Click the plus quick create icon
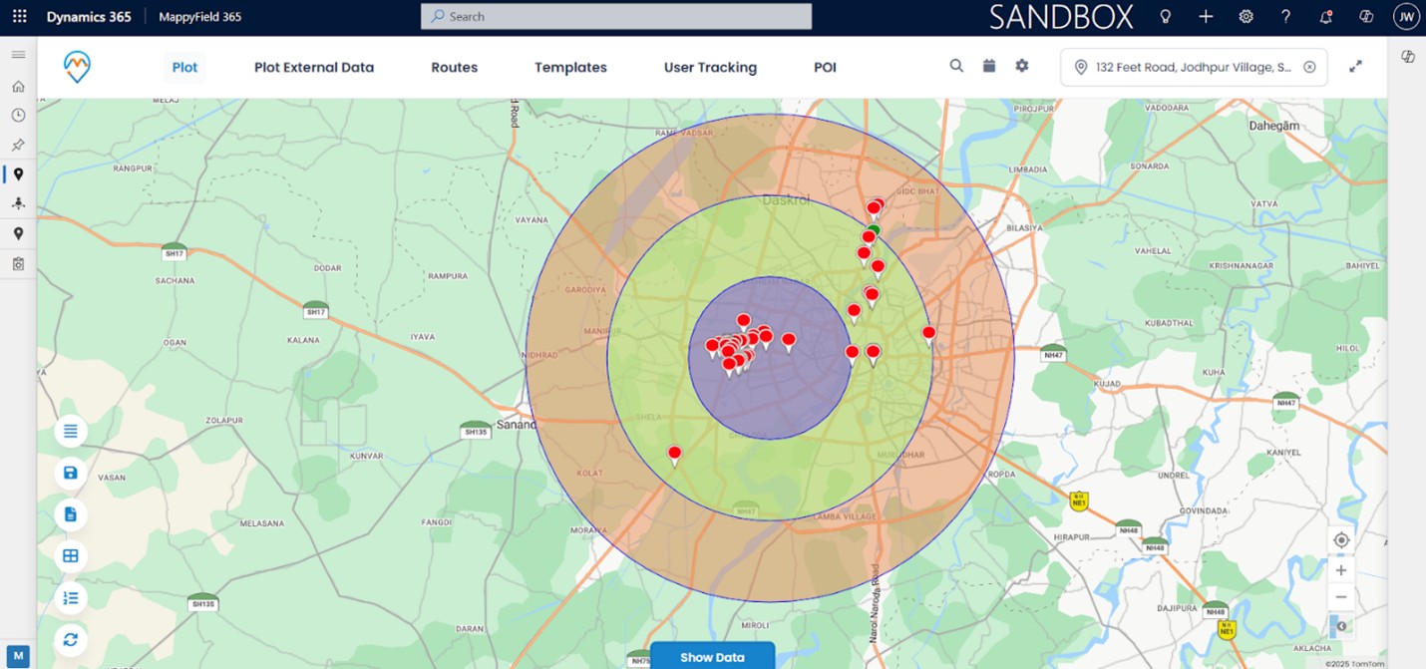The height and width of the screenshot is (669, 1426). click(1206, 17)
